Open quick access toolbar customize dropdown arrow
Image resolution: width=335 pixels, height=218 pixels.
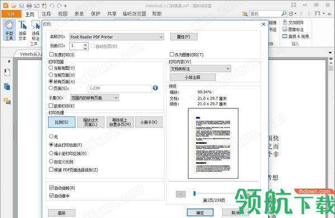pos(65,6)
